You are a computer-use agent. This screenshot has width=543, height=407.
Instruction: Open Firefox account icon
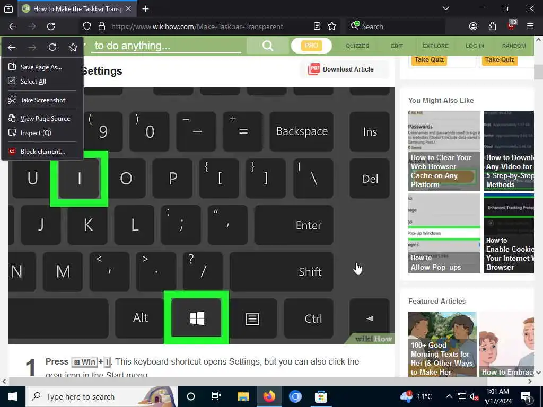(473, 26)
